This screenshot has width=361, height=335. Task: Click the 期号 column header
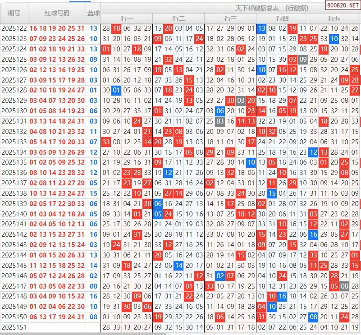(x=14, y=13)
